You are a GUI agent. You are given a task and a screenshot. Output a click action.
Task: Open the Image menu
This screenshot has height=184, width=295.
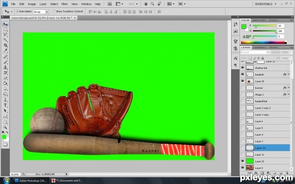point(32,4)
